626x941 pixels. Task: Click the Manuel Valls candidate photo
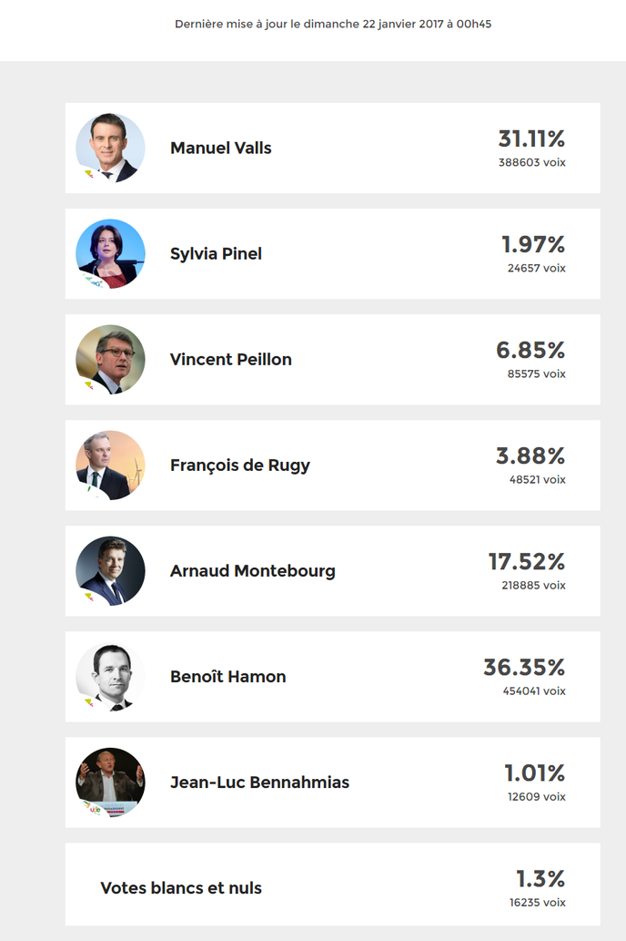[x=110, y=148]
